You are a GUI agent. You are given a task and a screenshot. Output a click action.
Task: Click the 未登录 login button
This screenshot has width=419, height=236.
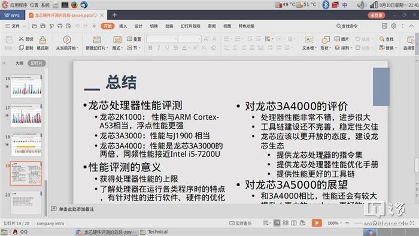(x=377, y=15)
